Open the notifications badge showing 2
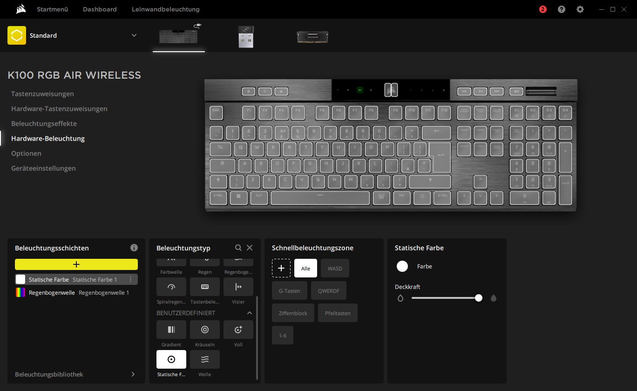Viewport: 637px width, 391px height. pos(542,9)
